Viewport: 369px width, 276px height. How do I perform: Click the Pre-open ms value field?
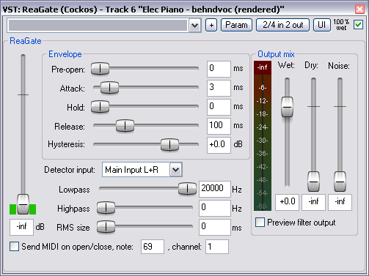coord(219,69)
